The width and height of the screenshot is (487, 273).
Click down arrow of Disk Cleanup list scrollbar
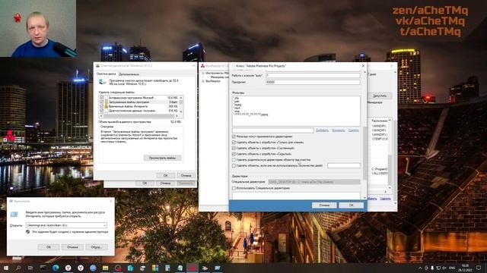pos(181,111)
